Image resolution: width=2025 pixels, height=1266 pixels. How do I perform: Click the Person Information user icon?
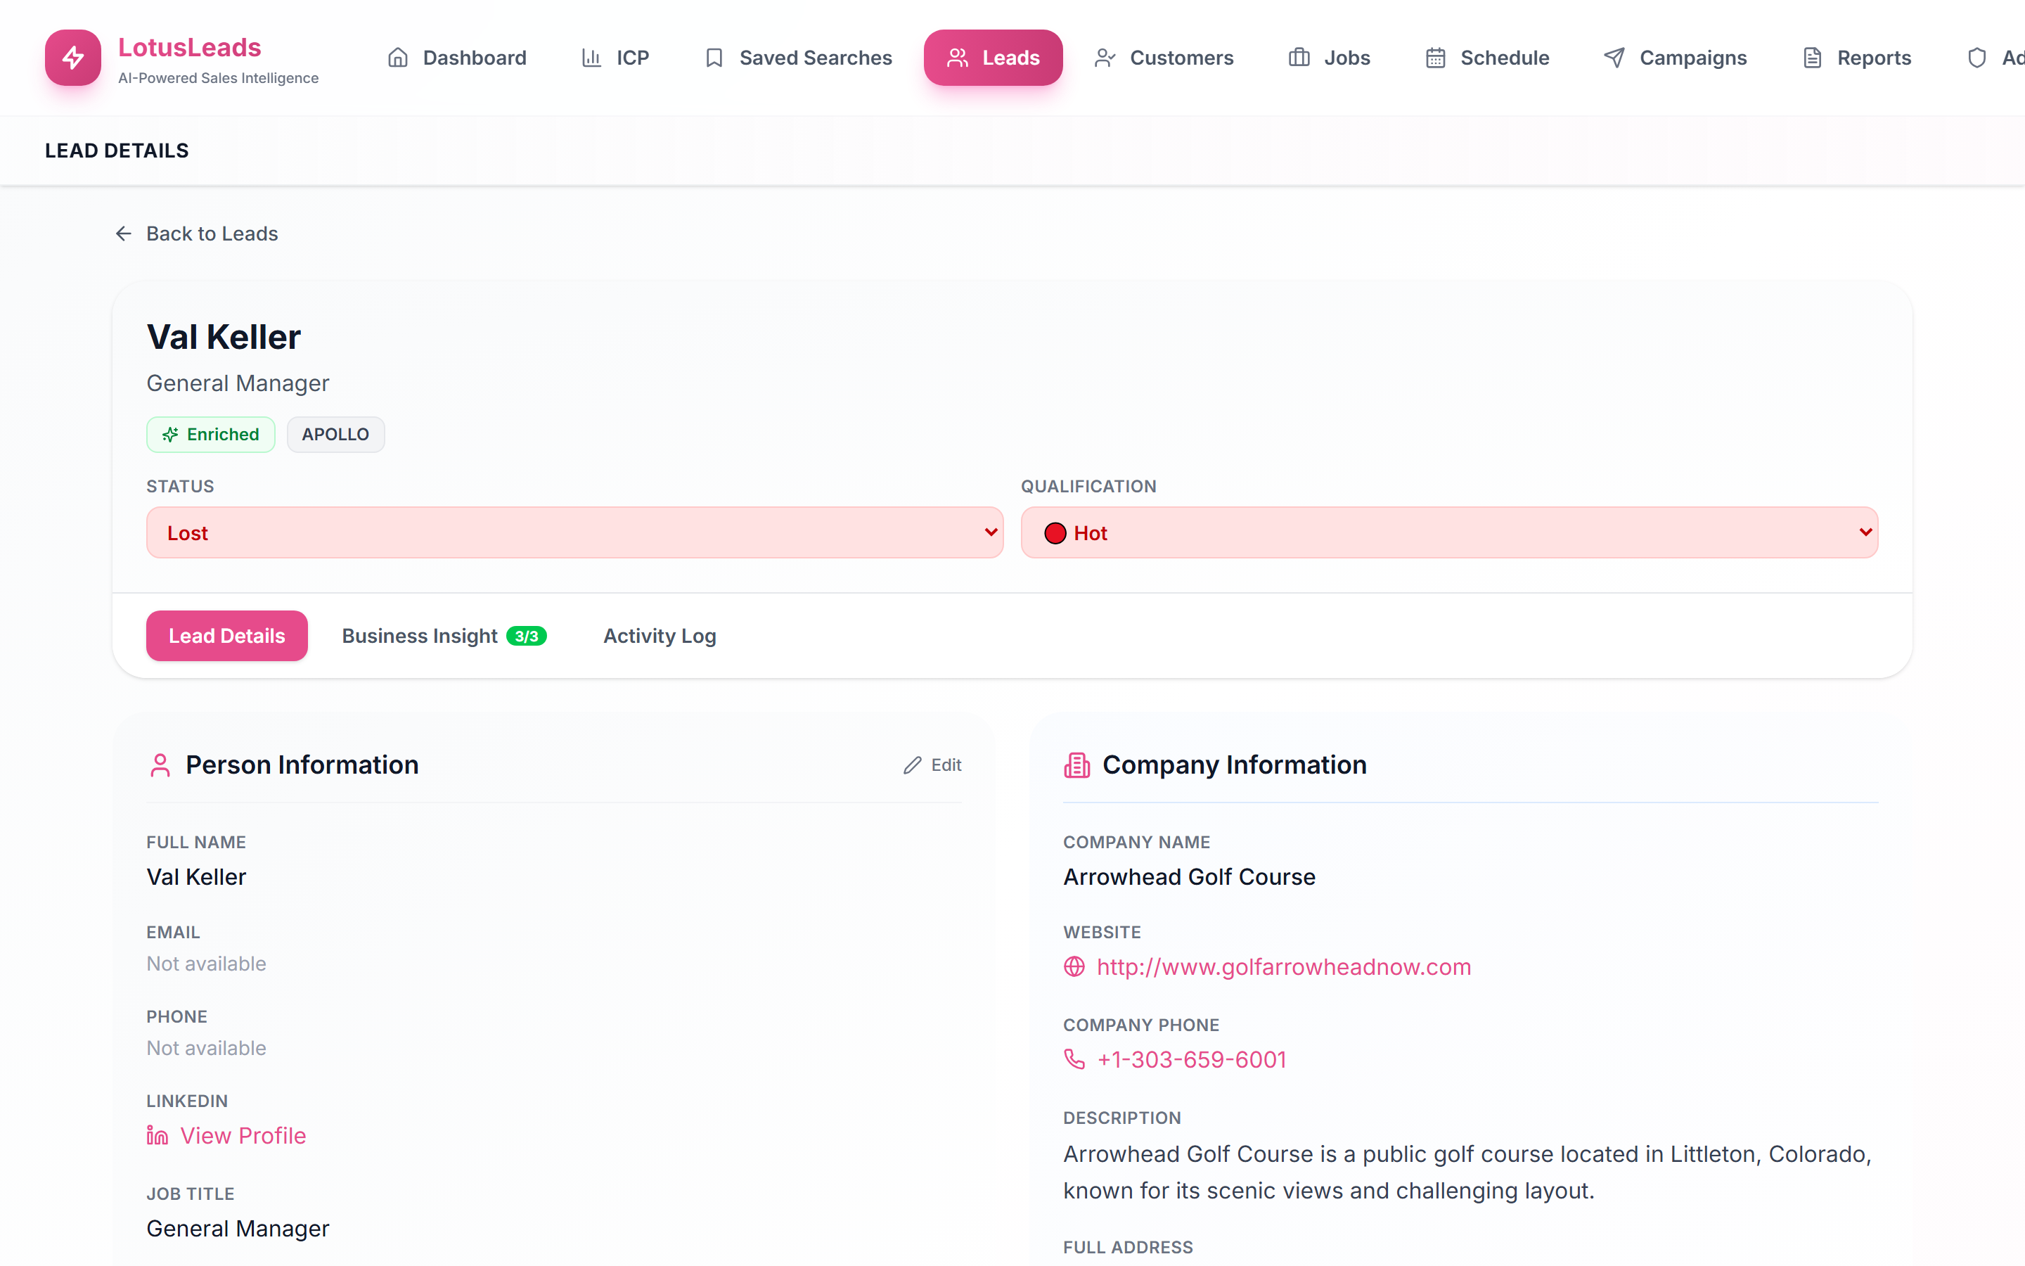click(x=160, y=765)
